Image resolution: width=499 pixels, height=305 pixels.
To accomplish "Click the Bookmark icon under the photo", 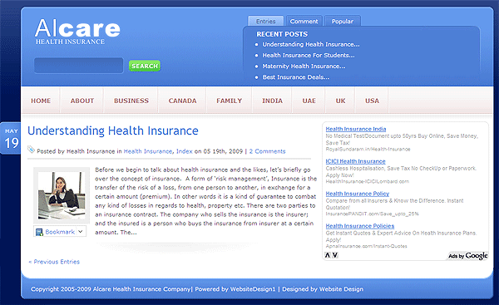I will pos(39,232).
